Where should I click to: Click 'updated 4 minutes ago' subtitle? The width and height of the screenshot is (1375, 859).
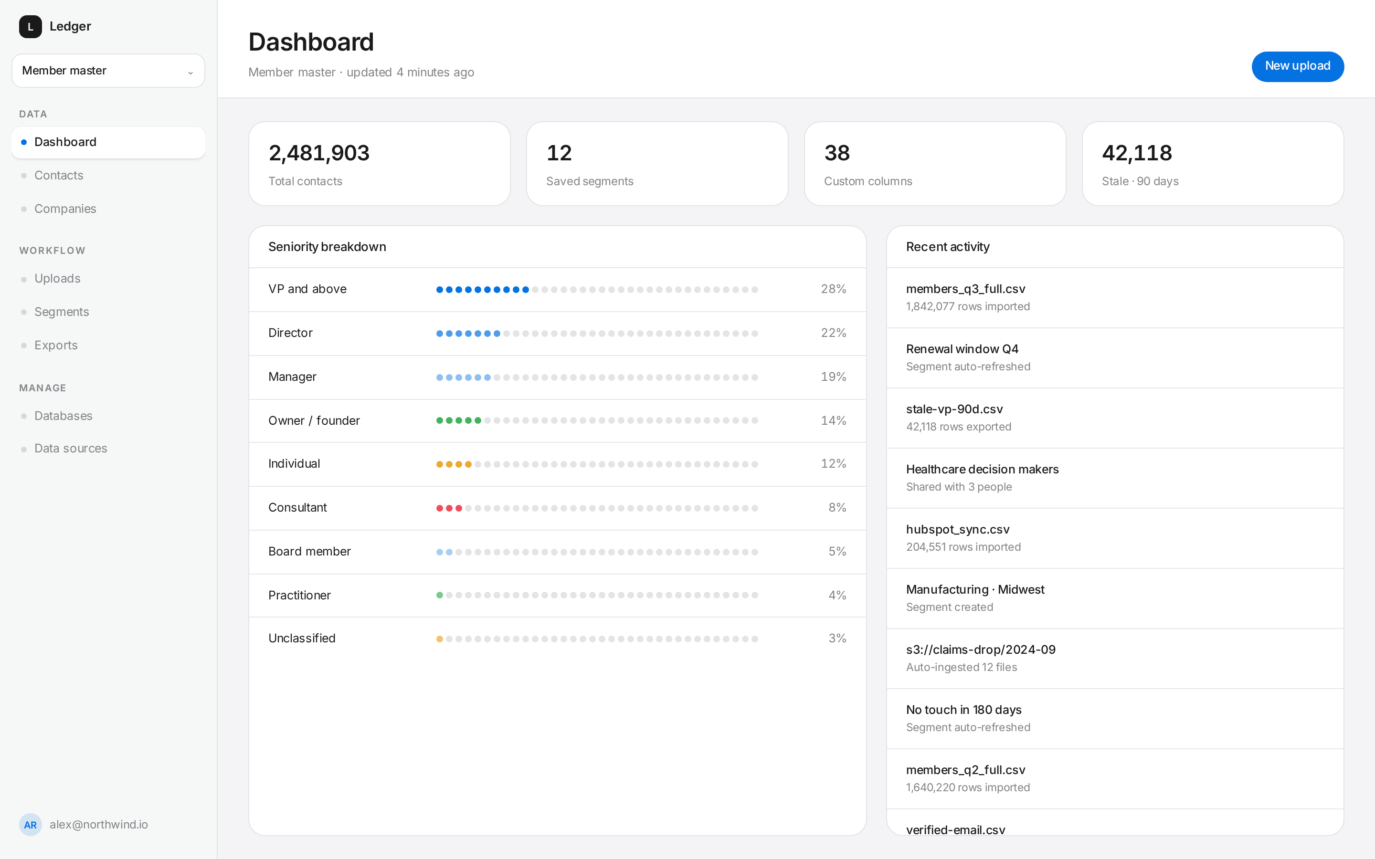pyautogui.click(x=410, y=72)
